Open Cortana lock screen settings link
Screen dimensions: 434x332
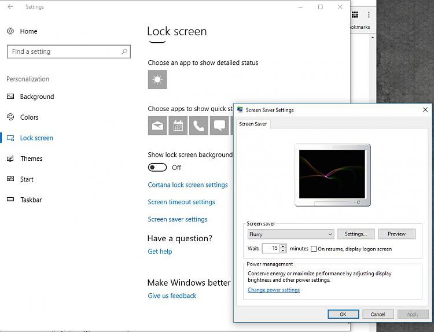pos(187,185)
